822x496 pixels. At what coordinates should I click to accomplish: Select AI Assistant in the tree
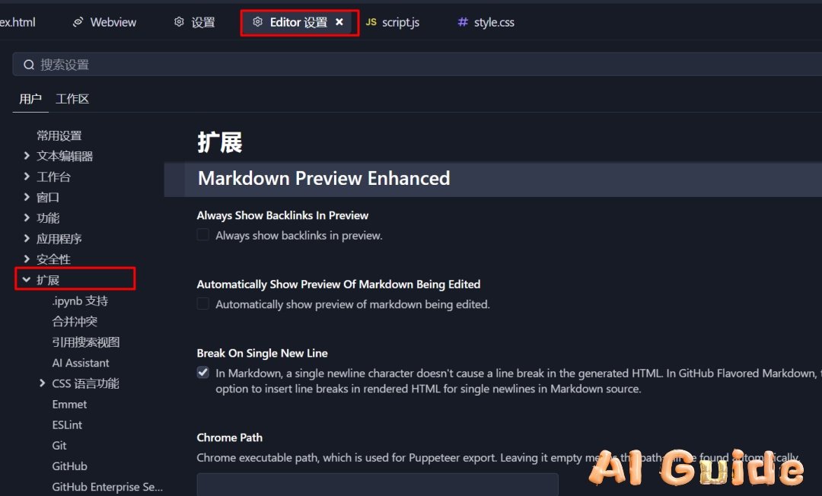coord(81,362)
